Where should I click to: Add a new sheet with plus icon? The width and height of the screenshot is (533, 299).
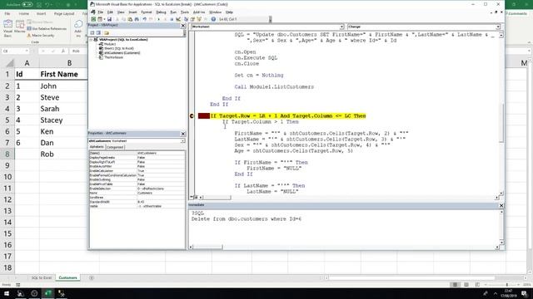92,278
